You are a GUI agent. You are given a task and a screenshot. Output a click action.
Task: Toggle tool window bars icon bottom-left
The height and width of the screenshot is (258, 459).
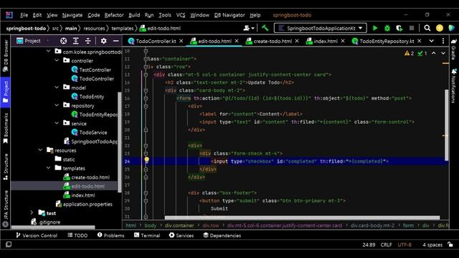click(9, 244)
